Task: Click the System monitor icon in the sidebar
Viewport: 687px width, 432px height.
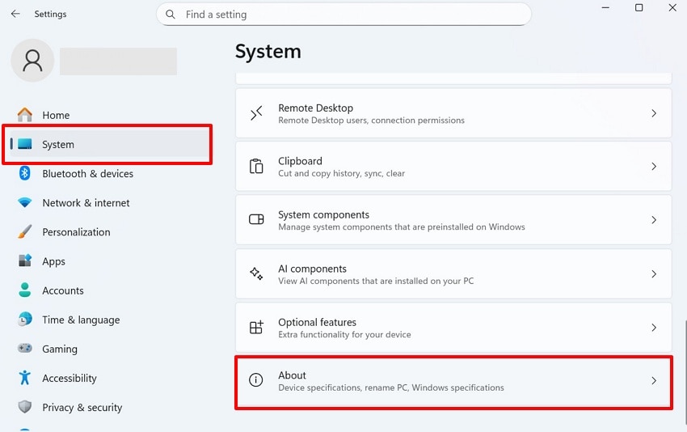Action: [25, 144]
